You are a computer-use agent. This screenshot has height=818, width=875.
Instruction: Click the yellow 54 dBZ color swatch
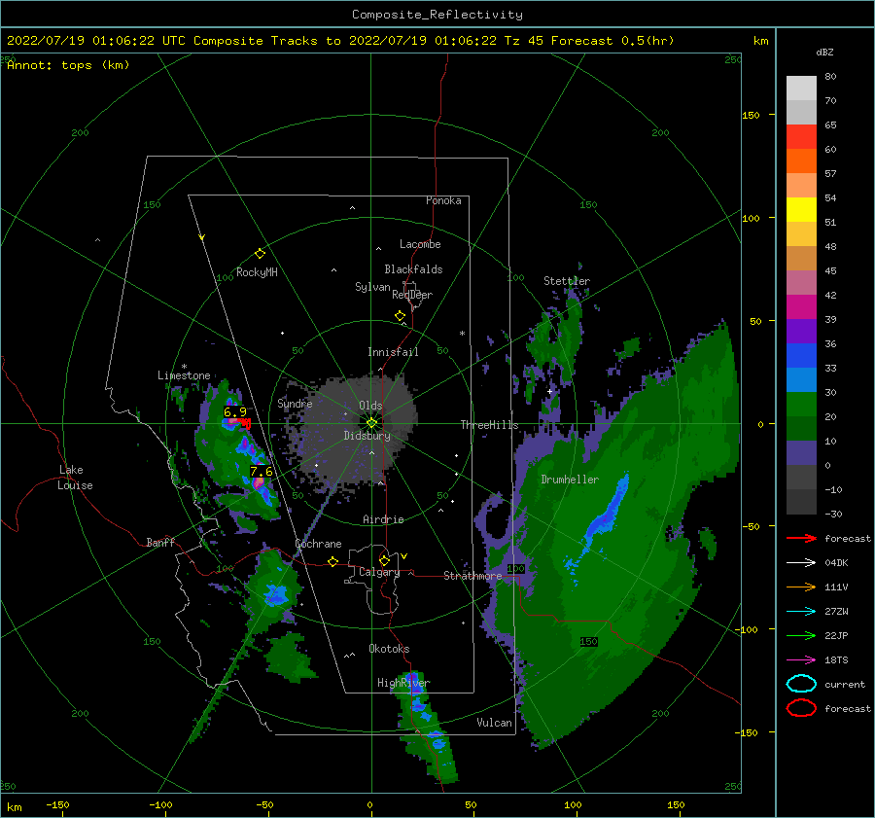(x=801, y=209)
